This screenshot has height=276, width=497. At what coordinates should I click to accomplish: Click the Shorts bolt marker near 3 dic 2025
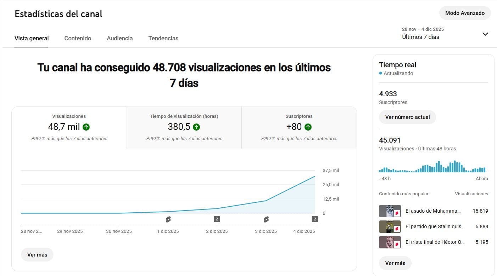click(266, 219)
